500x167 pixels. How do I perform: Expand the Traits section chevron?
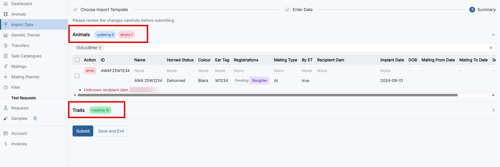coord(493,110)
